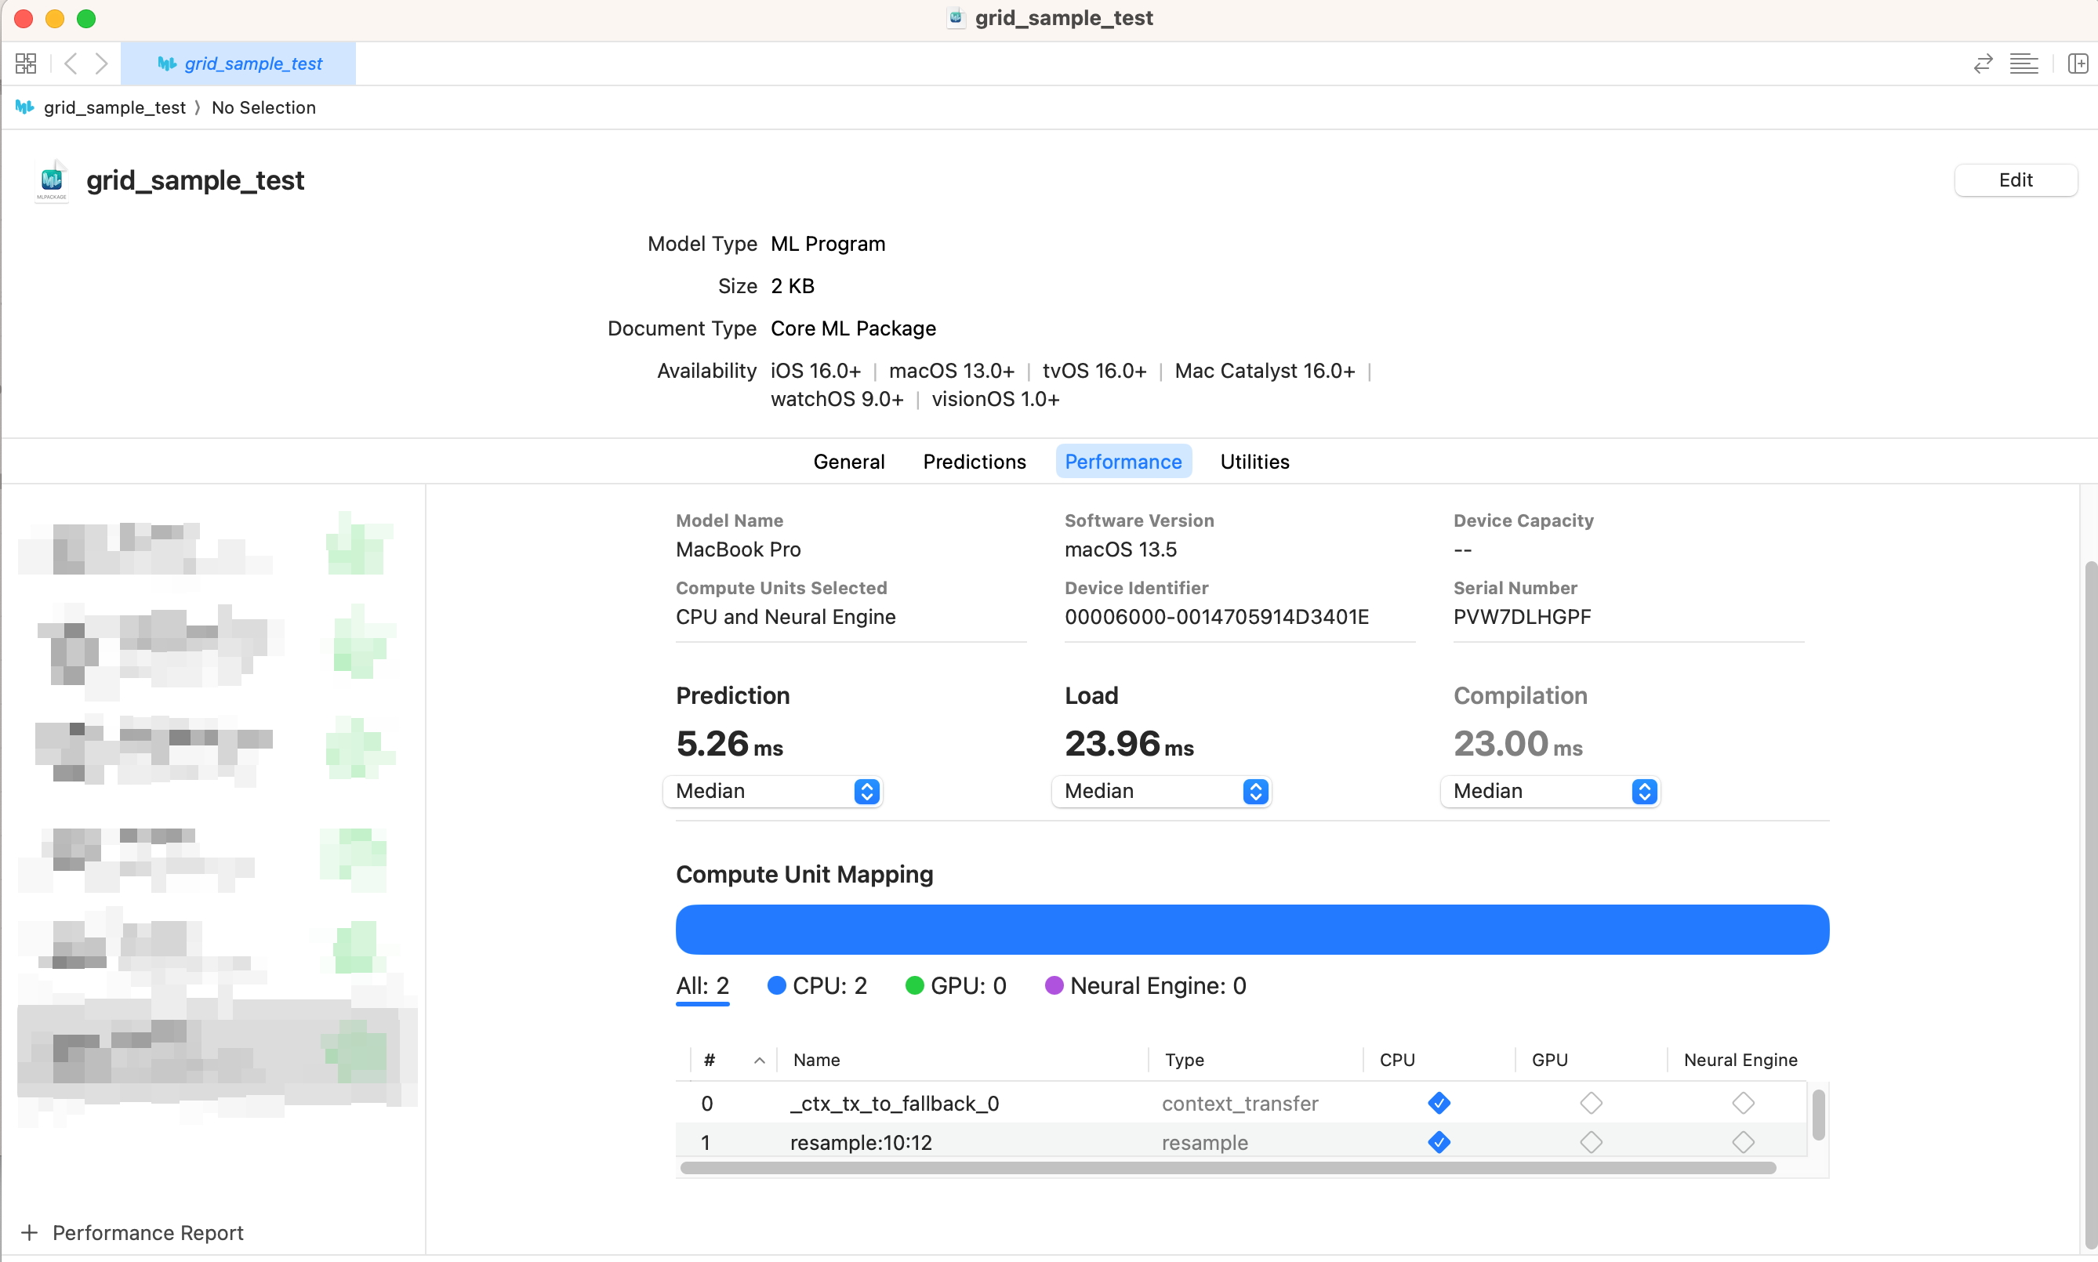
Task: Open the Compilation Median dropdown
Action: [x=1549, y=791]
